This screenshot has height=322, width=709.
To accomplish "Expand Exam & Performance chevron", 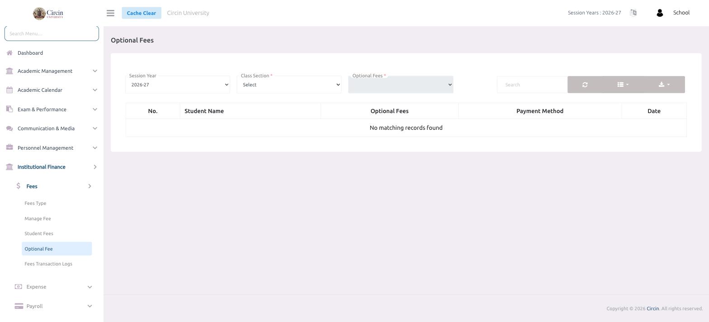I will coord(95,109).
